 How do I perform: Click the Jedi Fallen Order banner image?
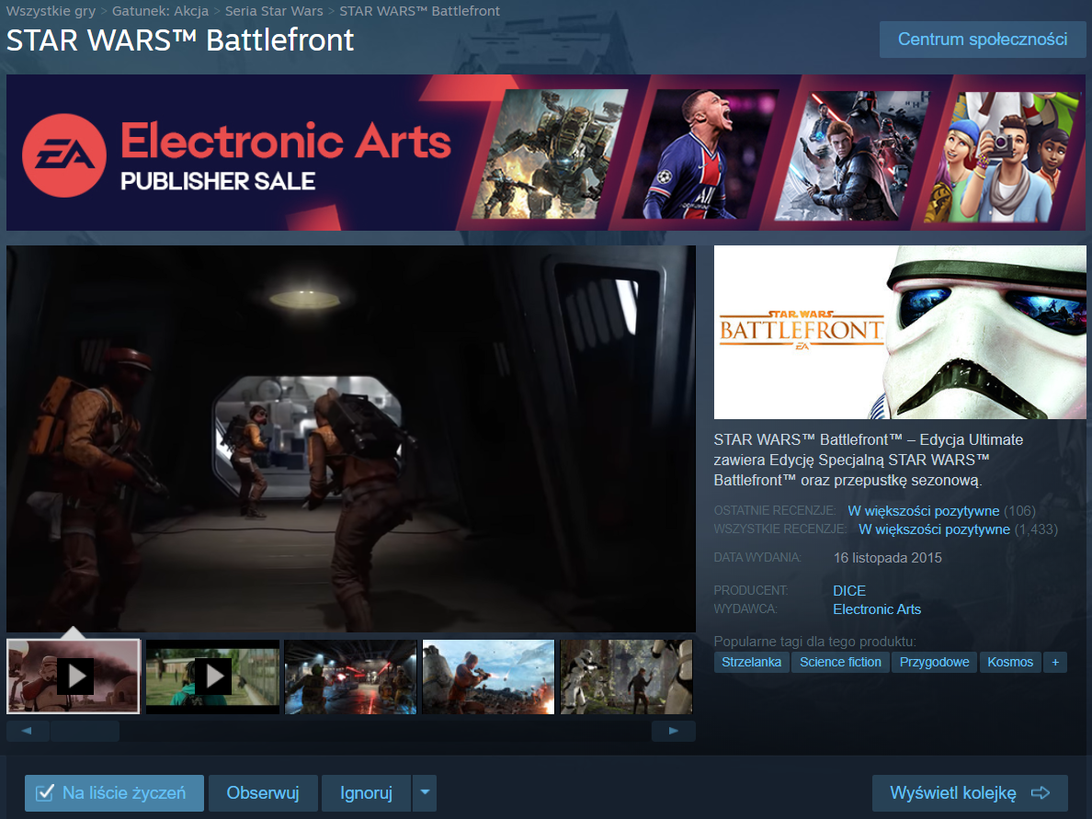[851, 156]
